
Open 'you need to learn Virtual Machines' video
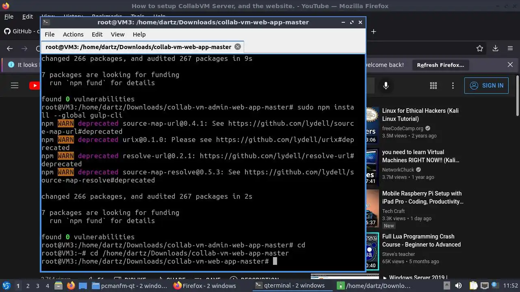point(421,156)
